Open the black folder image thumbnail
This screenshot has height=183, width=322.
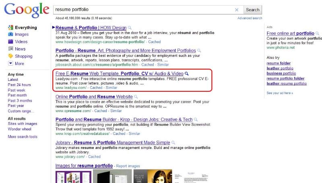pos(112,176)
